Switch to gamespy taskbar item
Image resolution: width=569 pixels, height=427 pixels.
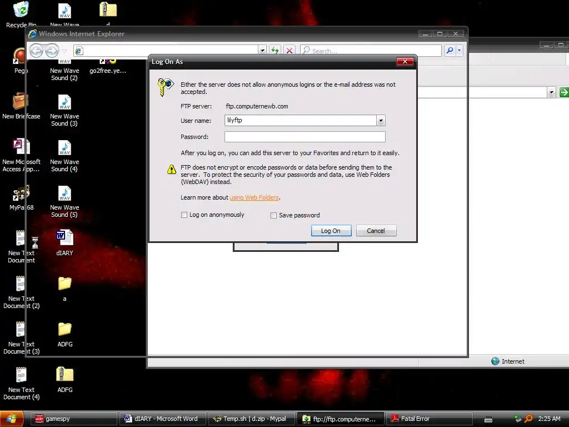pyautogui.click(x=74, y=419)
